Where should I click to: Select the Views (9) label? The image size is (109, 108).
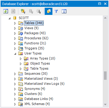tap(32, 28)
